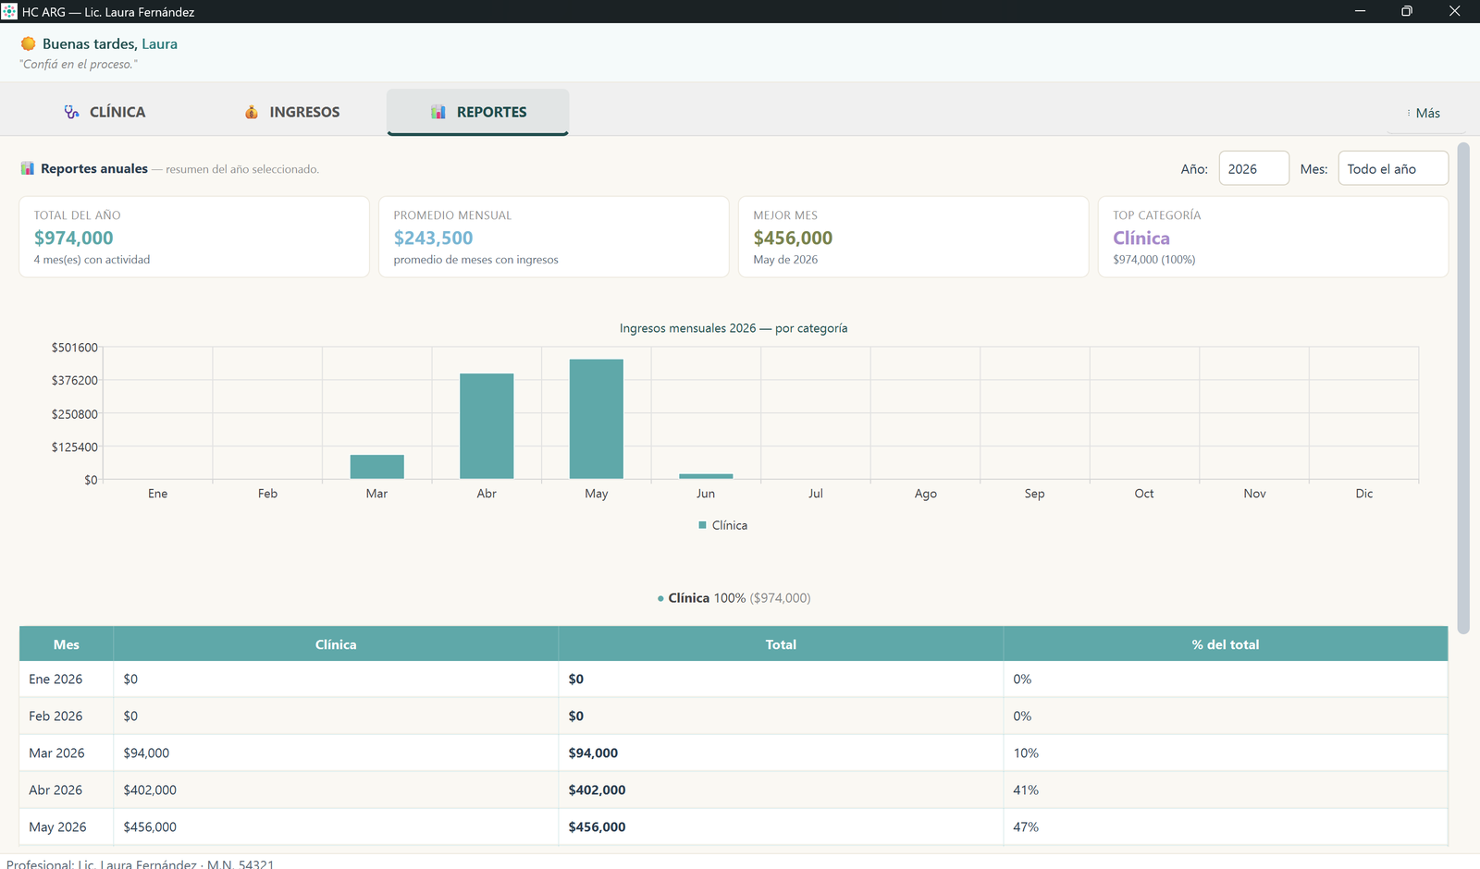The image size is (1480, 869).
Task: Click the vertical scrollbar on the right
Action: (x=1463, y=388)
